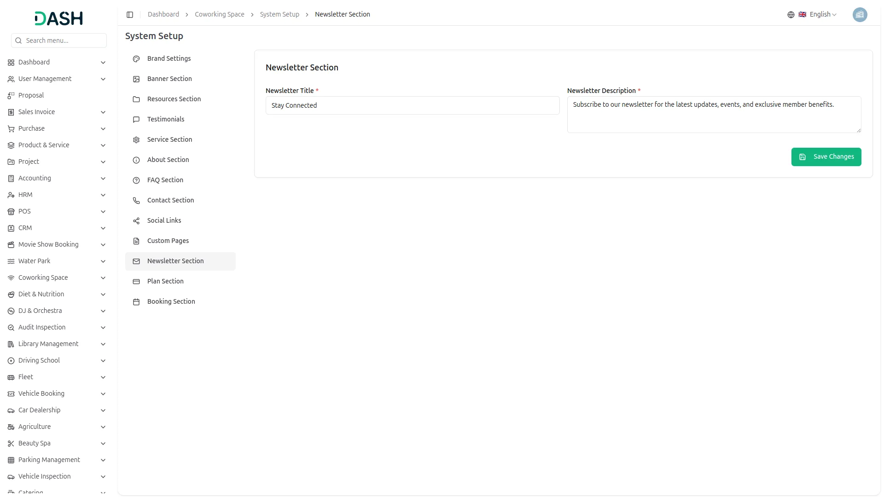Go to System Setup breadcrumb link
This screenshot has height=497, width=884.
point(279,15)
